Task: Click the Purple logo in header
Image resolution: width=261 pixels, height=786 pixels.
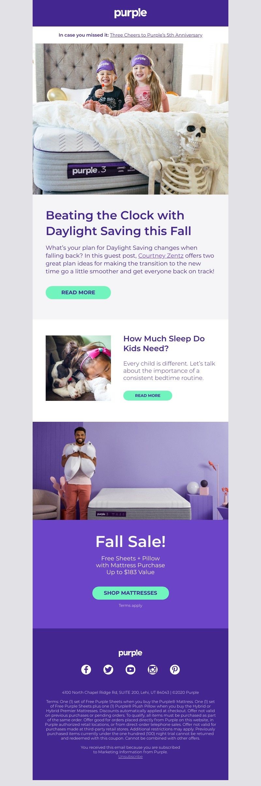Action: click(130, 13)
